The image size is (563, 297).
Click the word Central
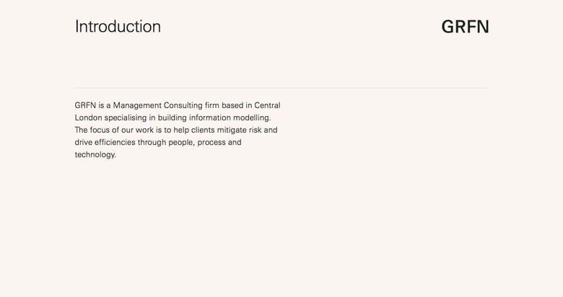pos(267,105)
